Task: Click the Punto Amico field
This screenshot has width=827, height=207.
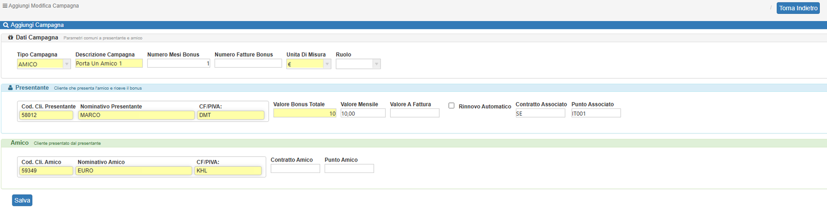Action: (349, 169)
